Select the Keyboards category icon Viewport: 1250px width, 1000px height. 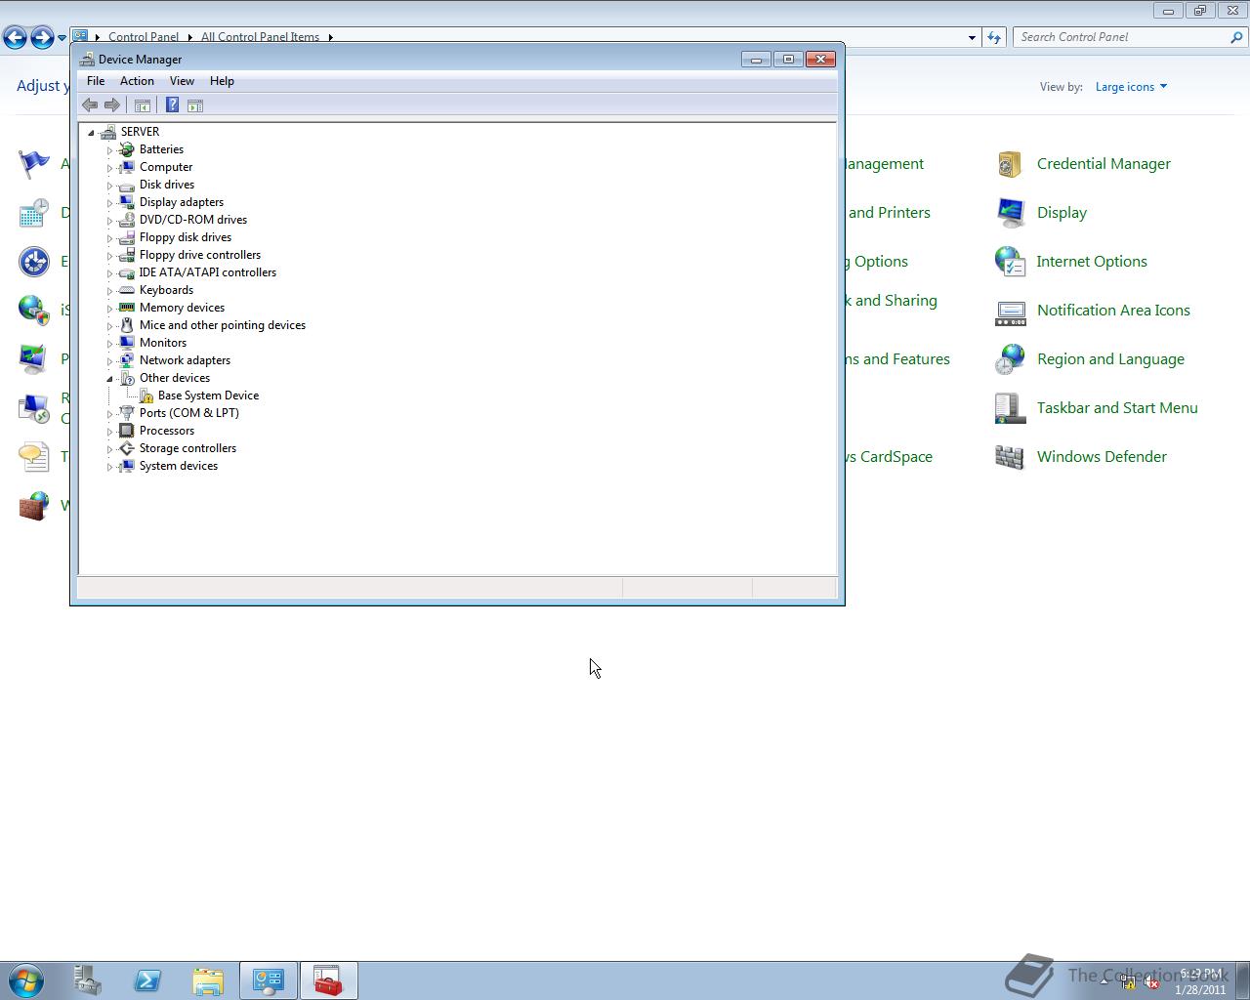(x=126, y=290)
